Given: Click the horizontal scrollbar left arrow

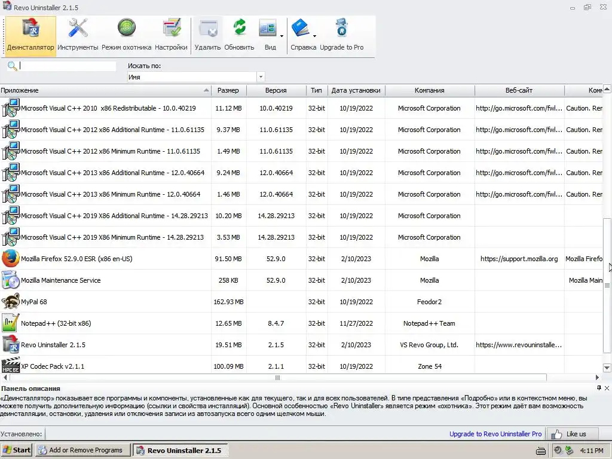Looking at the screenshot, I should 5,378.
